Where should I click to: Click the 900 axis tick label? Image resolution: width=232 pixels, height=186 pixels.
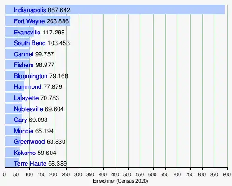[x=226, y=174]
